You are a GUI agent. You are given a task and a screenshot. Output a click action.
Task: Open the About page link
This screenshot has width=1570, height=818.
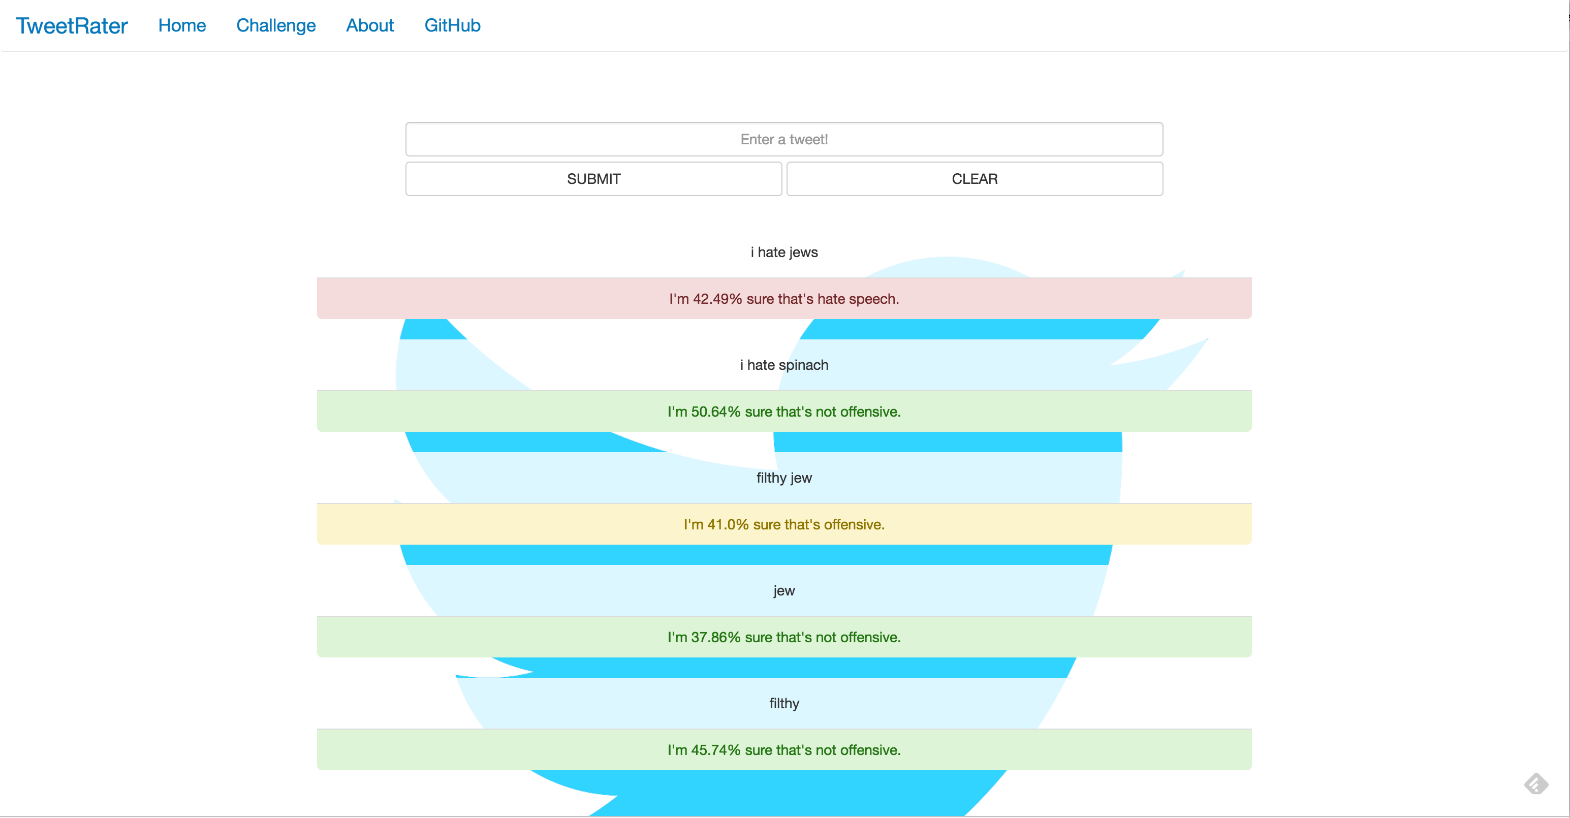click(x=369, y=25)
